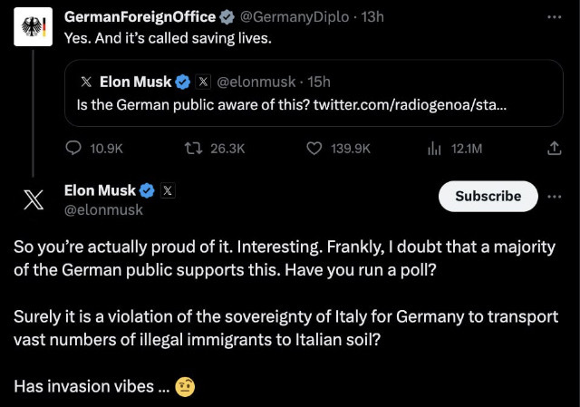Open Elon Musk X logo avatar

click(x=34, y=199)
